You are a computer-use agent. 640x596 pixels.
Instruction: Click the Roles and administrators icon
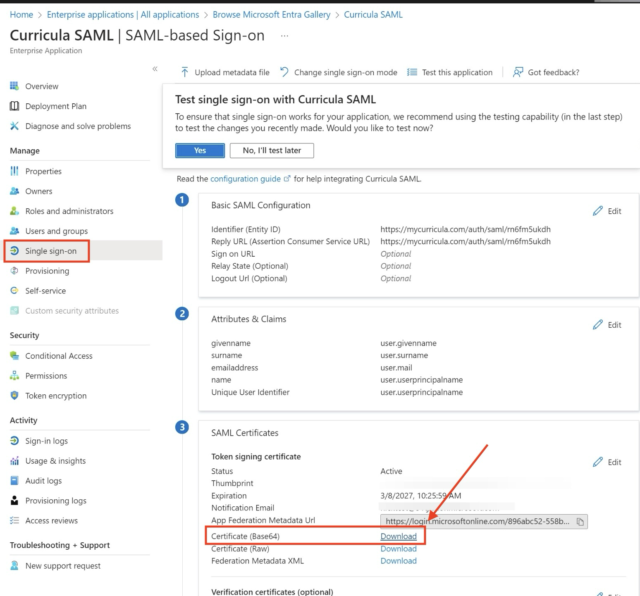14,211
